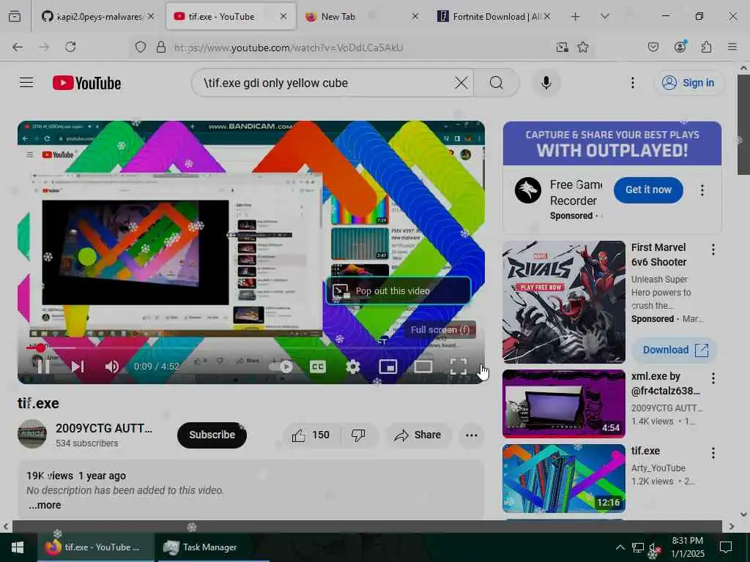Bookmark this page with the star icon
The image size is (750, 562).
582,47
